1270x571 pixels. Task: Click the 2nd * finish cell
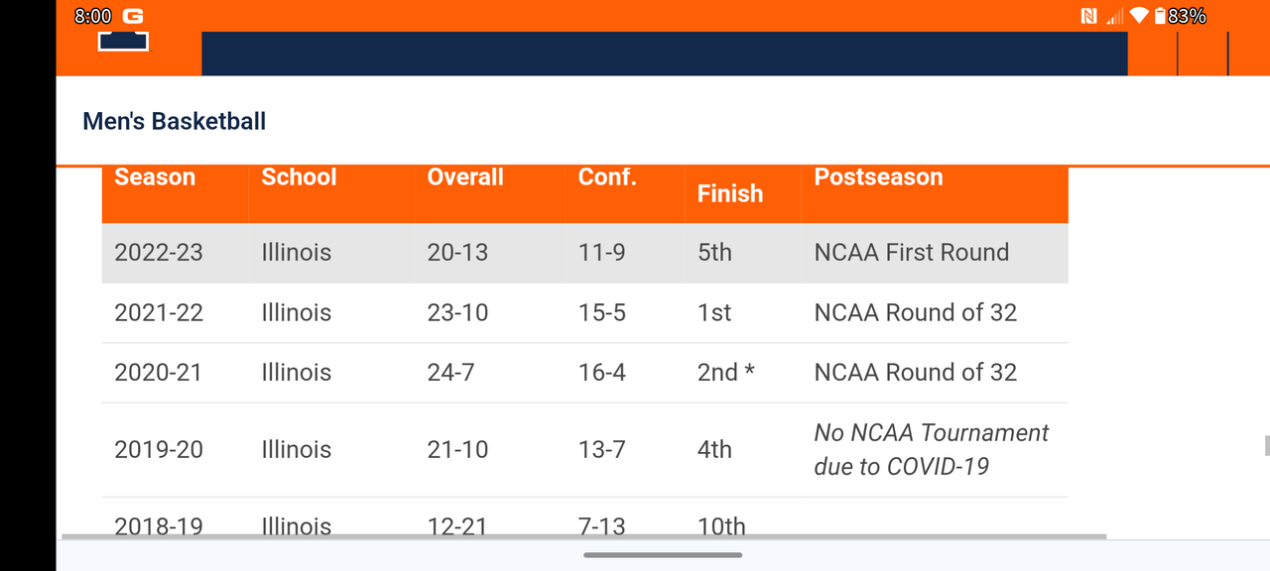coord(725,373)
